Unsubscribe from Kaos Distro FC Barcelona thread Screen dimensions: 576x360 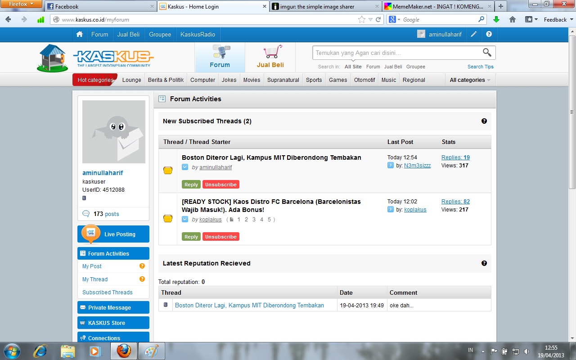[x=221, y=237]
